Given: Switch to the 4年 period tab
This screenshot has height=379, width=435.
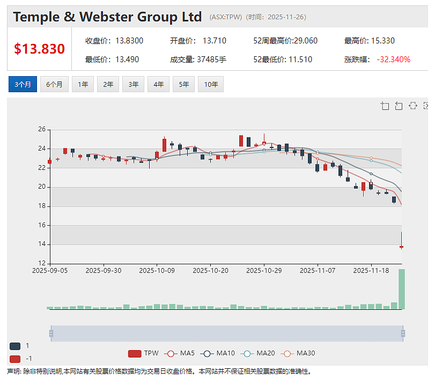Looking at the screenshot, I should pos(158,84).
